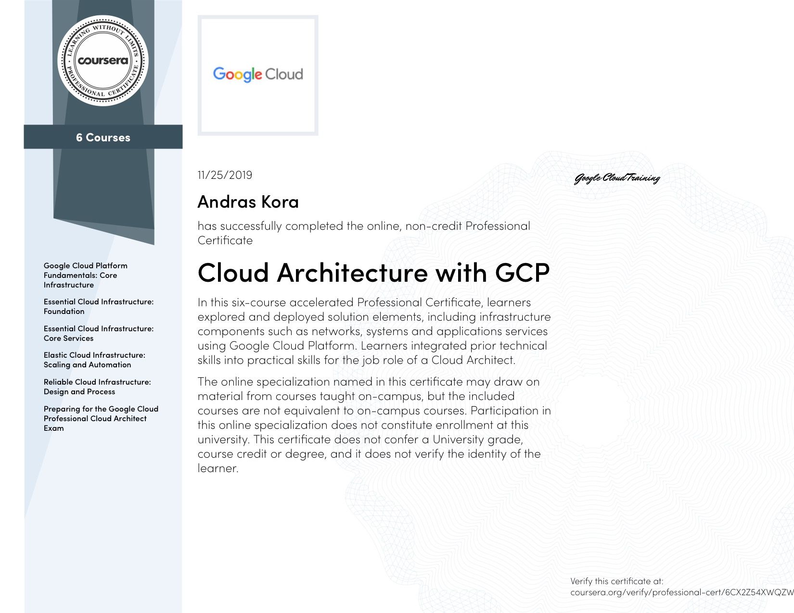The width and height of the screenshot is (794, 613).
Task: Click the disclaimer starting 'The online specialization'
Action: (374, 425)
